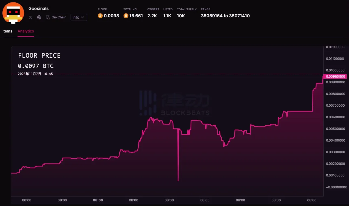Select the Analytics tab
The image size is (349, 206).
pos(26,31)
